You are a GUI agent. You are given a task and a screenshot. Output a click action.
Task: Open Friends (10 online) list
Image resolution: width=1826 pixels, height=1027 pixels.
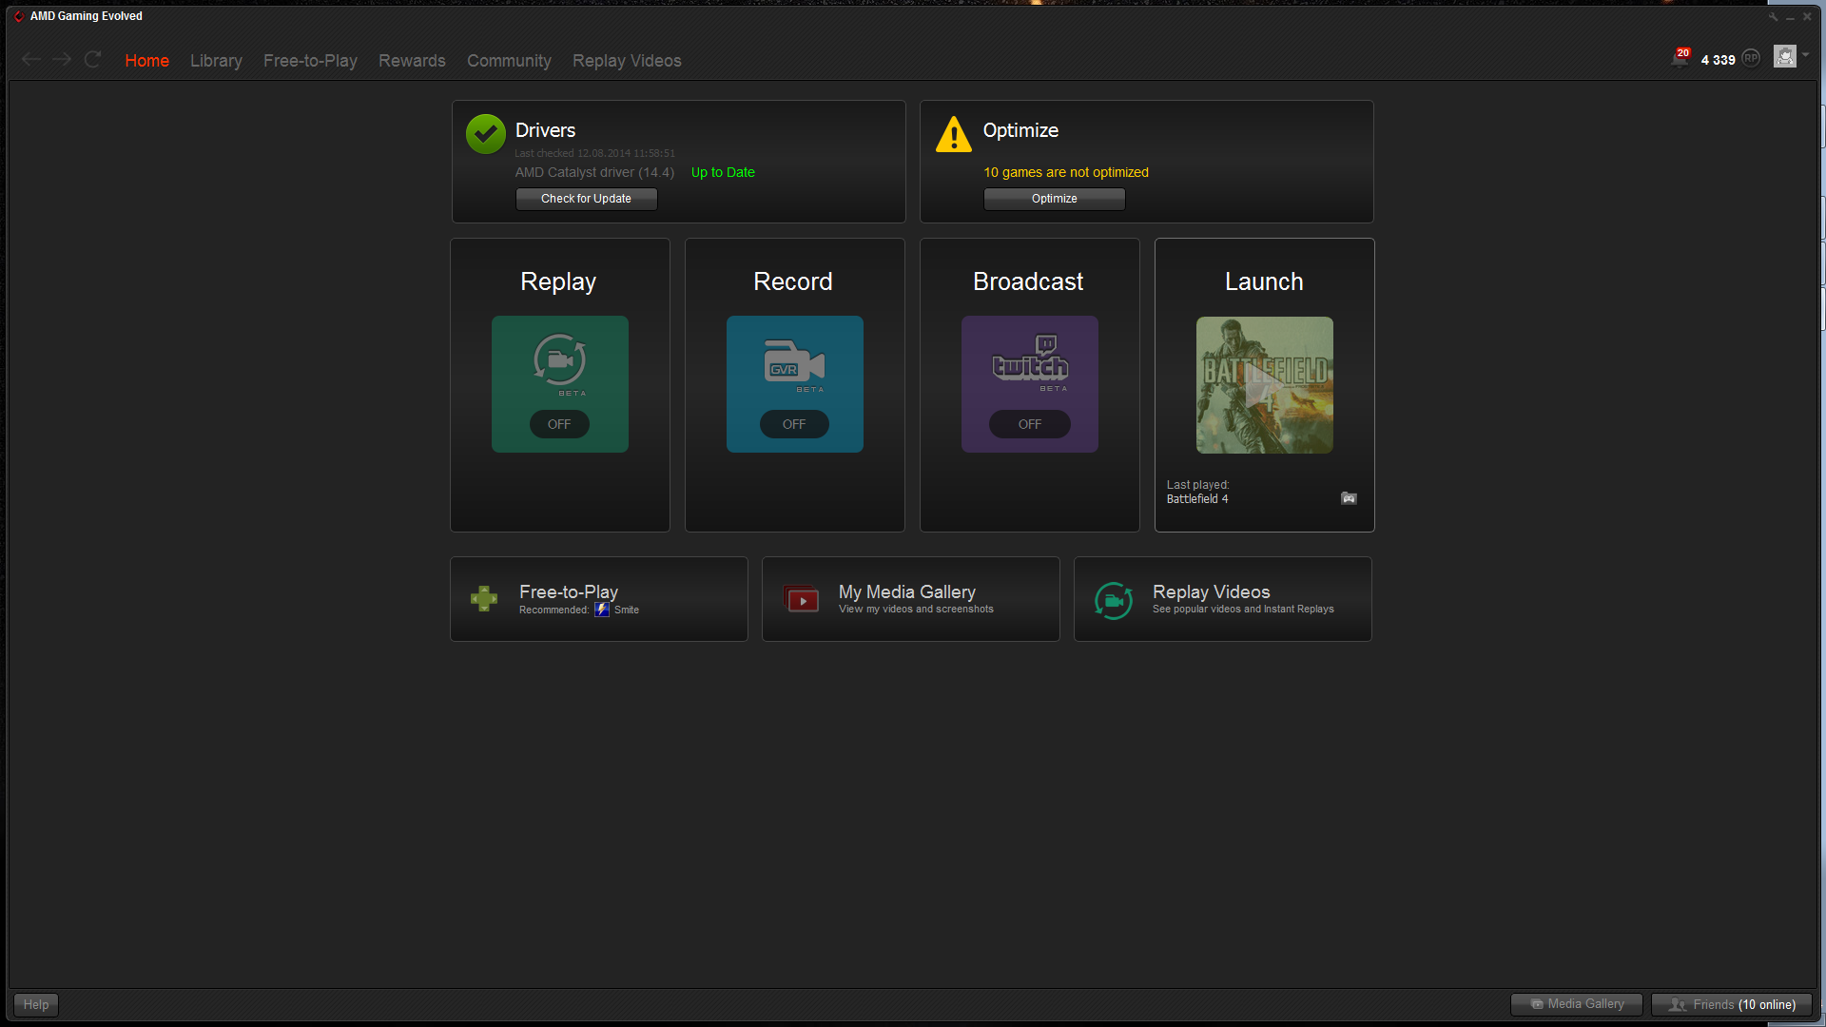click(1732, 1004)
